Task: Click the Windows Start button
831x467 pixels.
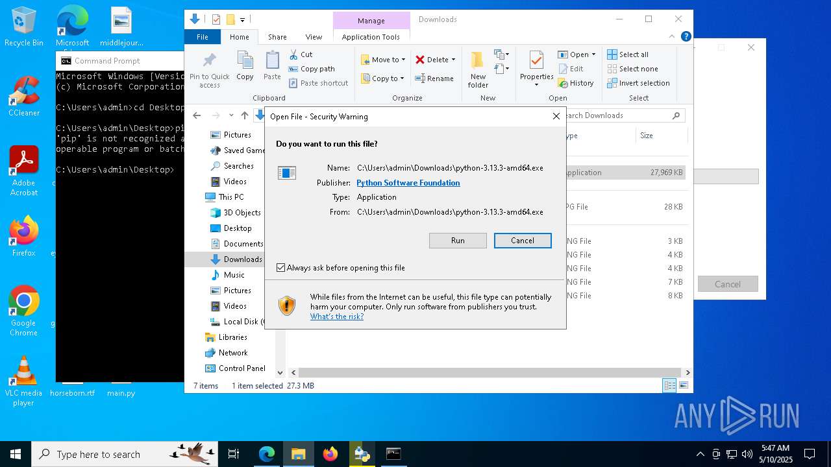Action: [16, 454]
